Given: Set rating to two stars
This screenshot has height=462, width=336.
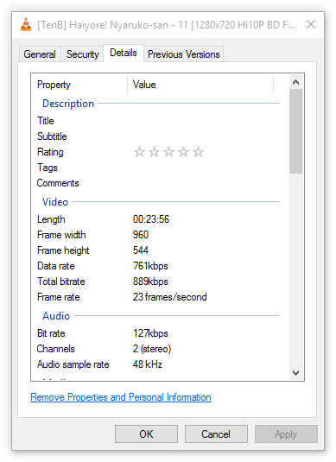Looking at the screenshot, I should [154, 152].
